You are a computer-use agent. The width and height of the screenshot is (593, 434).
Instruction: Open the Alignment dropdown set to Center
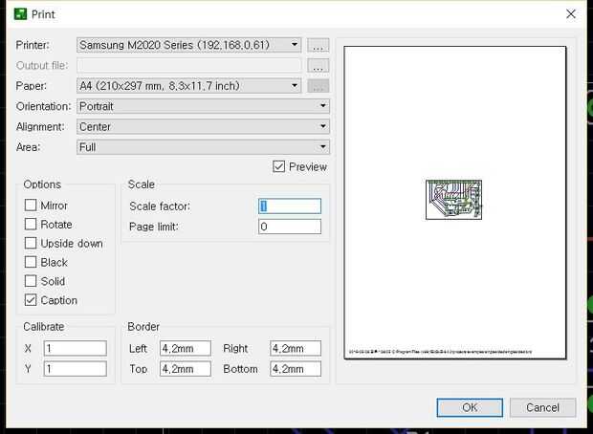coord(203,126)
